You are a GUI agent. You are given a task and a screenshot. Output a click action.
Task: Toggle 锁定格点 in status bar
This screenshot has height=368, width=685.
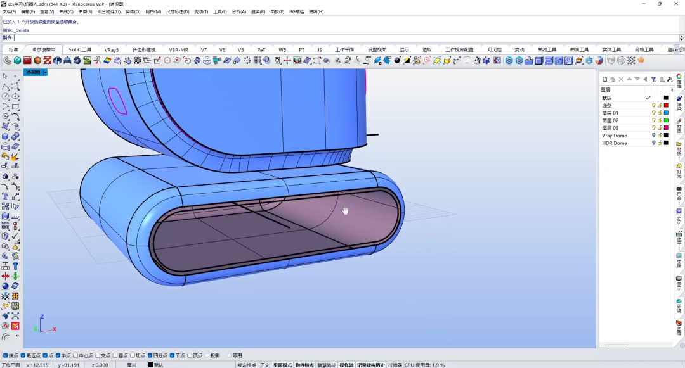pos(247,365)
